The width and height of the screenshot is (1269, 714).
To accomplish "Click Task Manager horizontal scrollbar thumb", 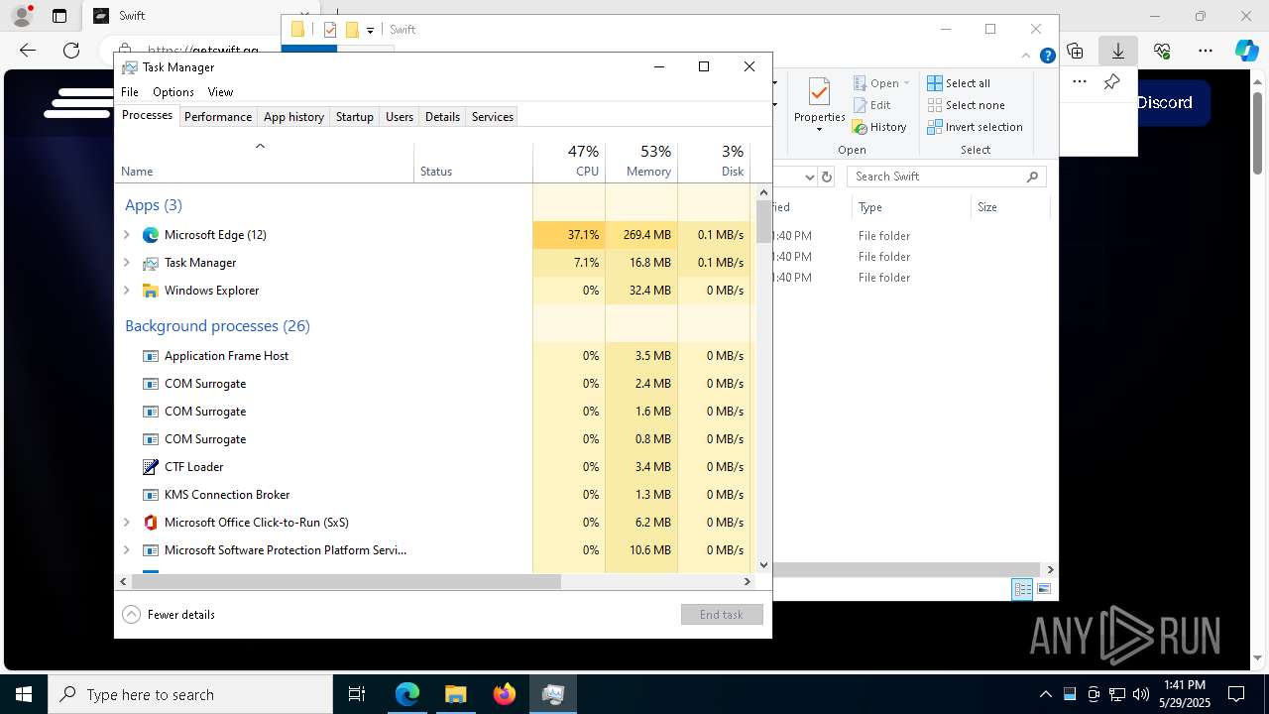I will click(x=346, y=582).
